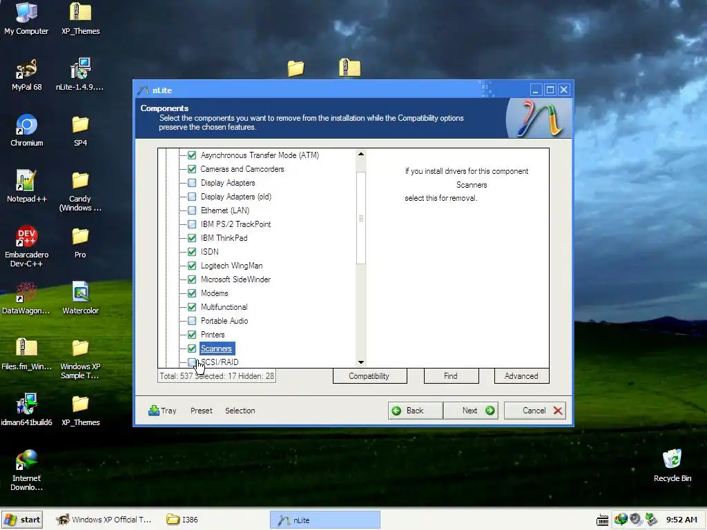Check Display Adapters (old) box
The width and height of the screenshot is (707, 530).
tap(192, 197)
